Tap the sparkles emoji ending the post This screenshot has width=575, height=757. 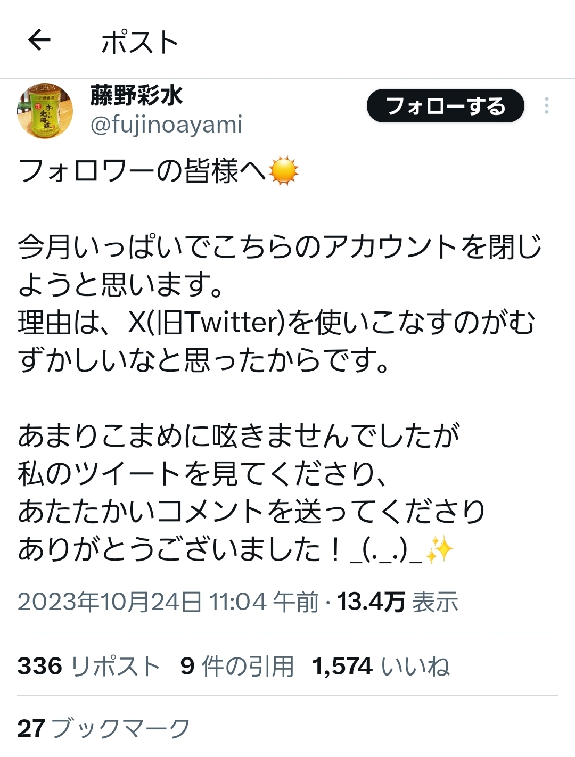click(x=439, y=549)
